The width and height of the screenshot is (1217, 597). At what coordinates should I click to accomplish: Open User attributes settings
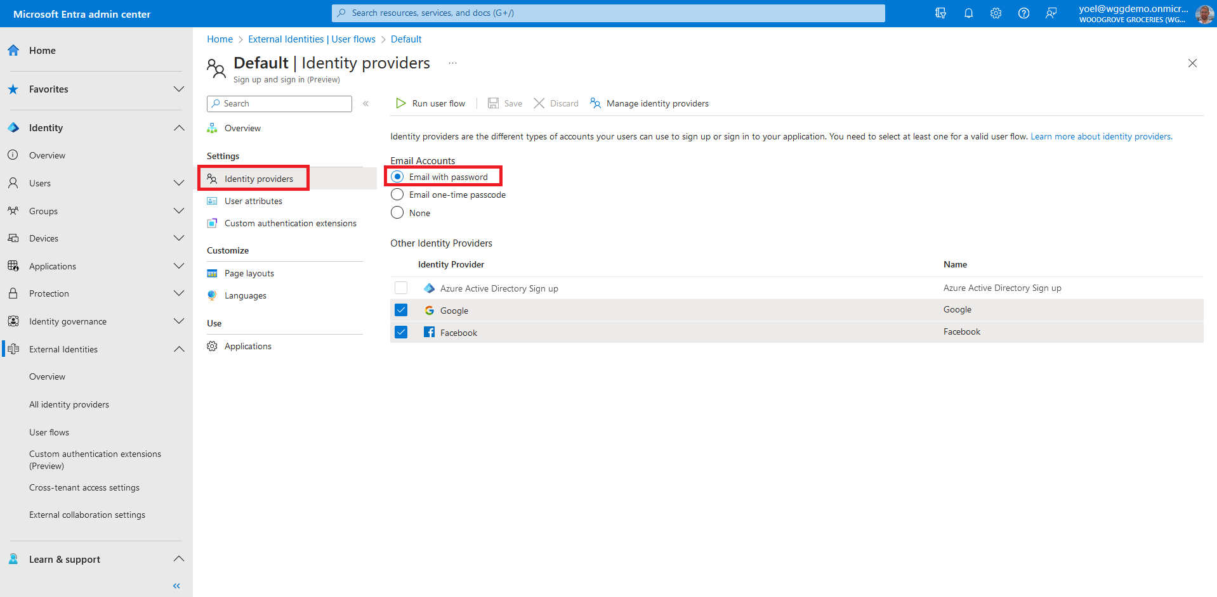[x=253, y=201]
